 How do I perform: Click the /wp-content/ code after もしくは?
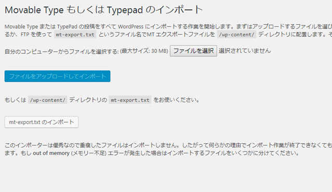[x=48, y=100]
